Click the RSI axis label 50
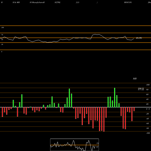The width and height of the screenshot is (151, 151). click(x=2, y=40)
